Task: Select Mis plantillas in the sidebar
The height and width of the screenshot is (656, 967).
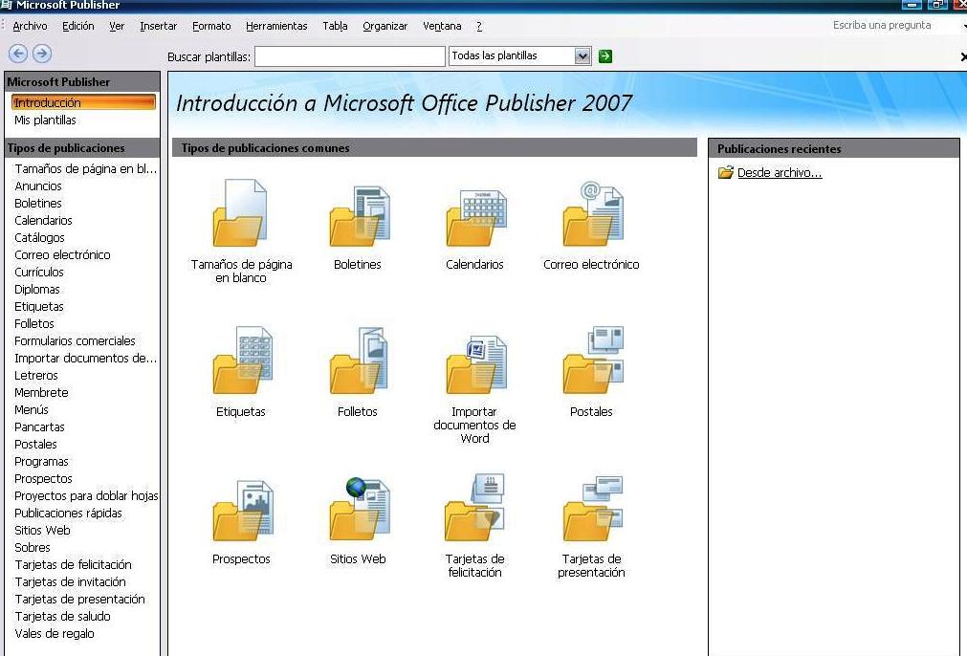Action: tap(45, 120)
